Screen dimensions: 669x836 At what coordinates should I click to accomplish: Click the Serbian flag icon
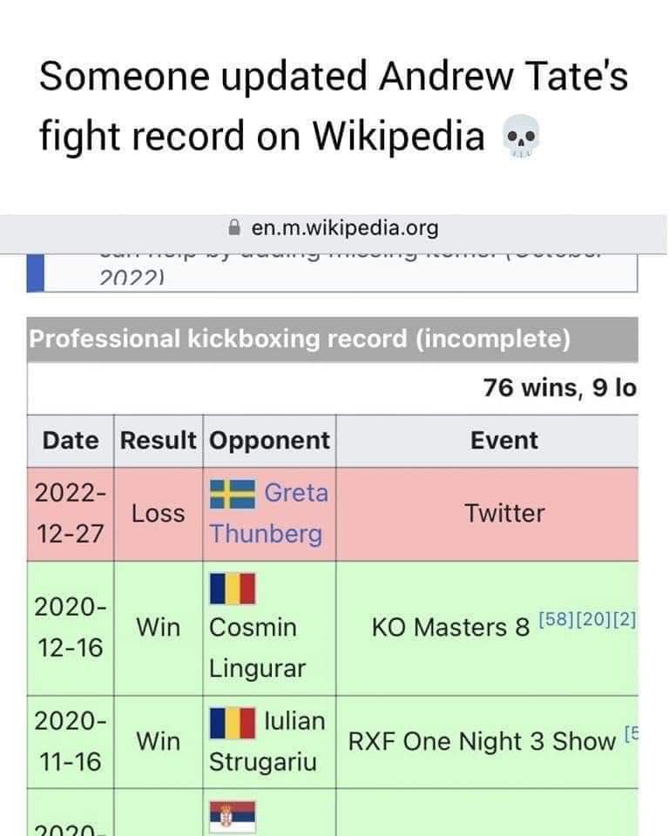point(233,816)
